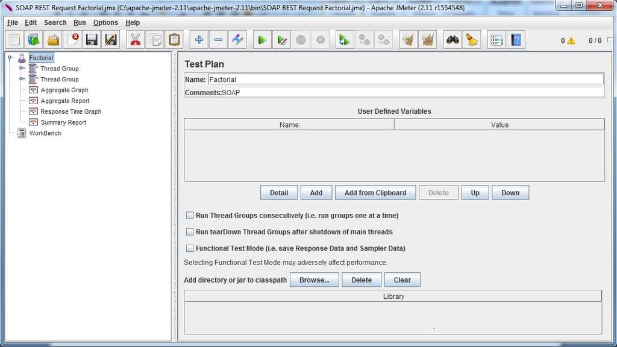Screen dimensions: 617x347
Task: Select Response Time Graph in tree
Action: pos(71,111)
